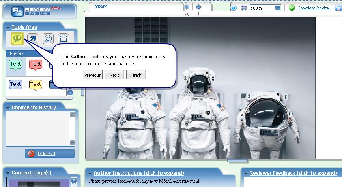Open help question mark icon
This screenshot has width=342, height=187.
click(234, 8)
